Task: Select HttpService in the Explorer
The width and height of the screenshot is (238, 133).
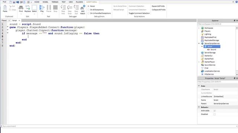Action: click(x=209, y=74)
